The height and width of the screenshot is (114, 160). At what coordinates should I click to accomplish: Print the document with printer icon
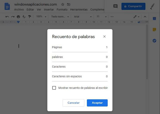(18, 17)
